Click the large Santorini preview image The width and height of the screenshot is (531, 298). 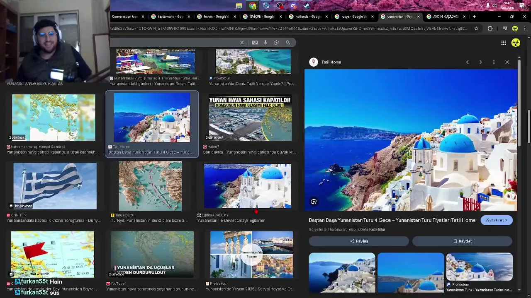coord(411,140)
